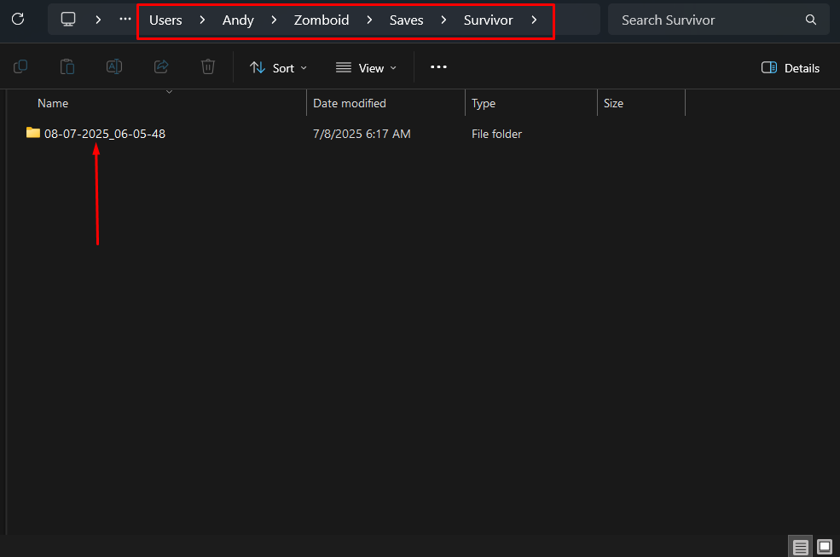Open the Sort dropdown menu
840x557 pixels.
tap(278, 68)
